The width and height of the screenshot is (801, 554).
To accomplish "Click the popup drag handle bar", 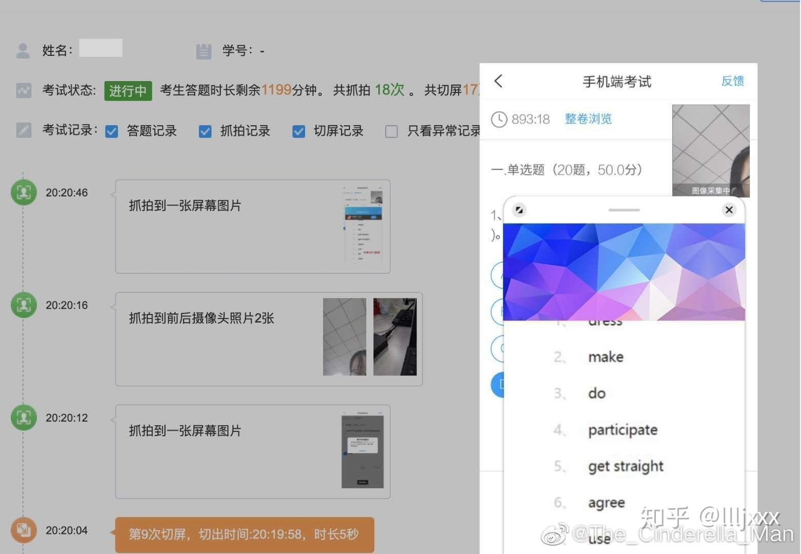I will (x=624, y=210).
